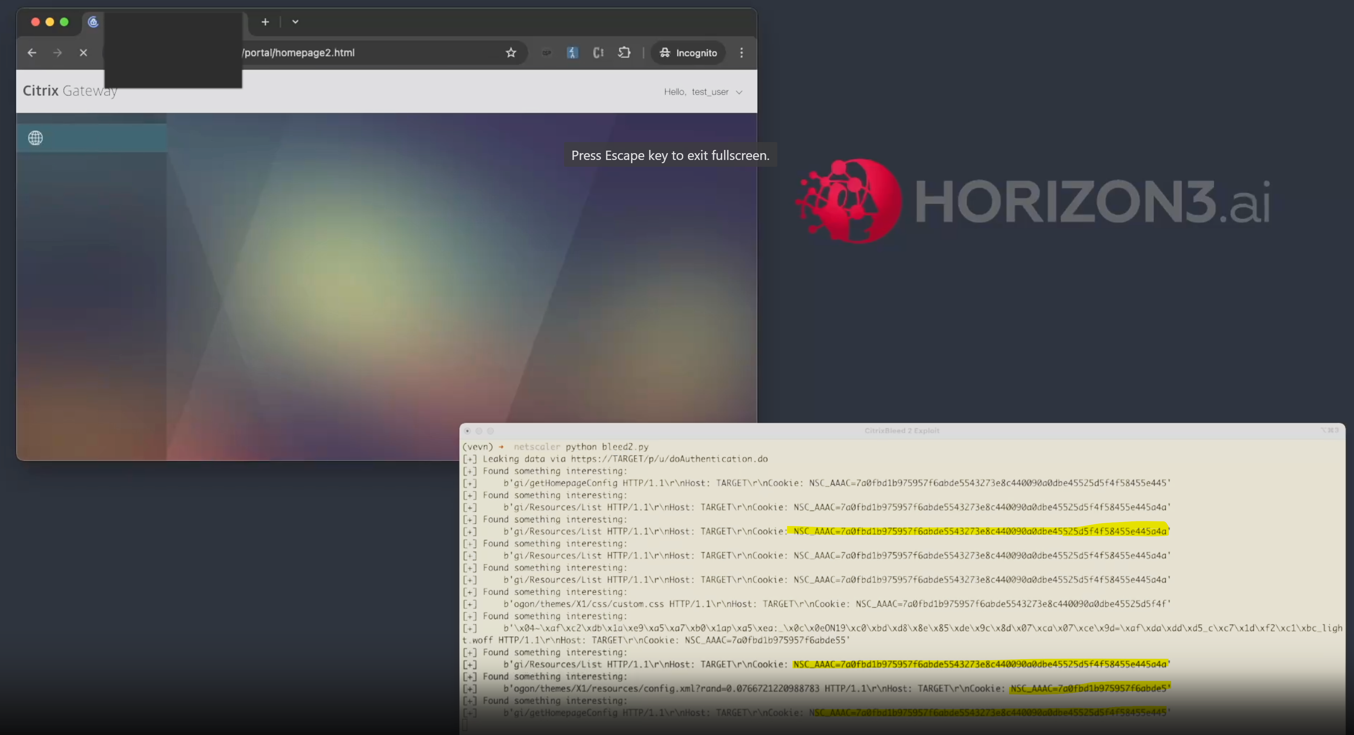
Task: Click the browser back arrow
Action: click(32, 53)
